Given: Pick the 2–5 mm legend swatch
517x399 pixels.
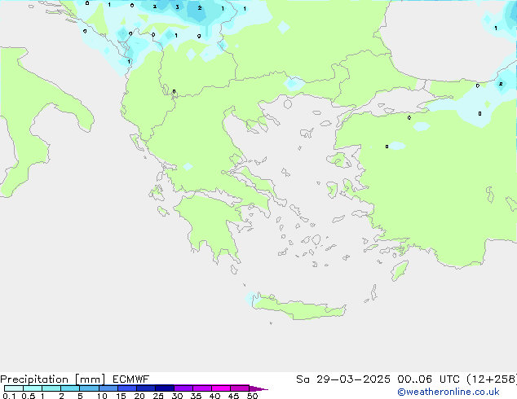Looking at the screenshot, I should point(70,388).
